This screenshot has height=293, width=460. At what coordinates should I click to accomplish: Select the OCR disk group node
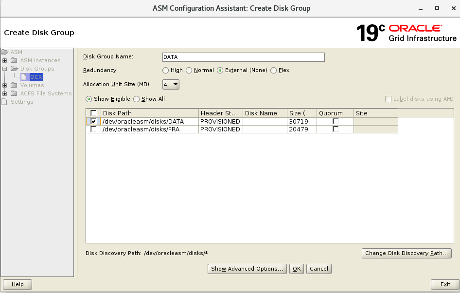36,77
